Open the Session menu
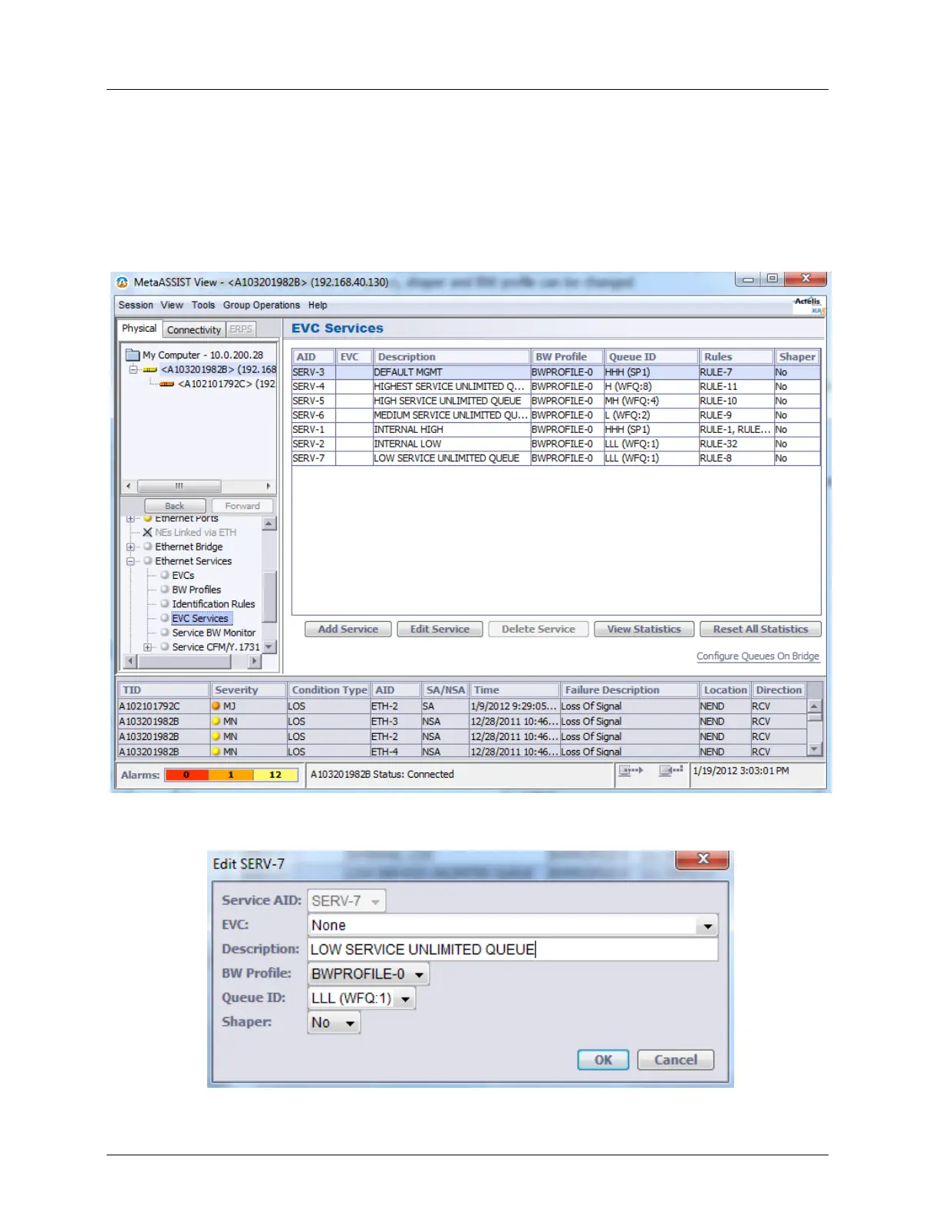939x1216 pixels. [136, 305]
